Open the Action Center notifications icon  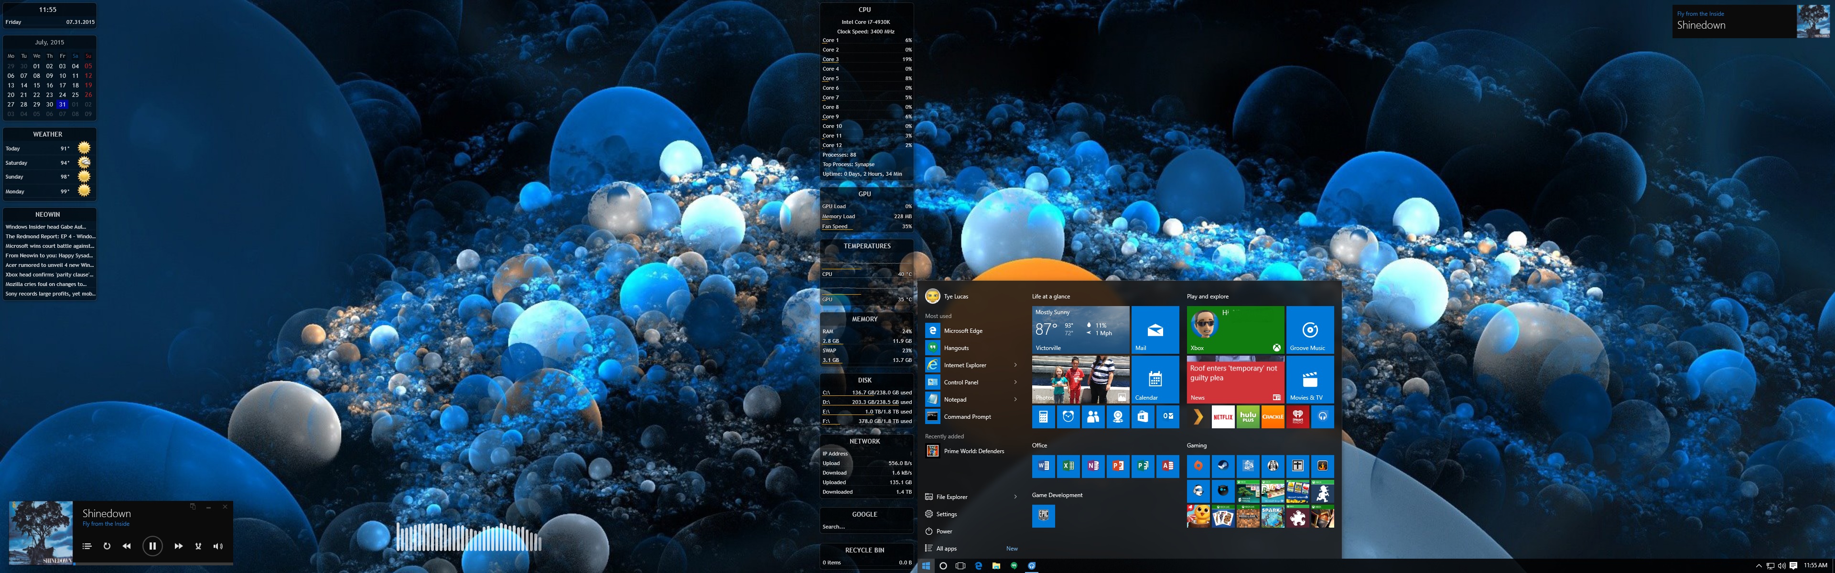1793,566
